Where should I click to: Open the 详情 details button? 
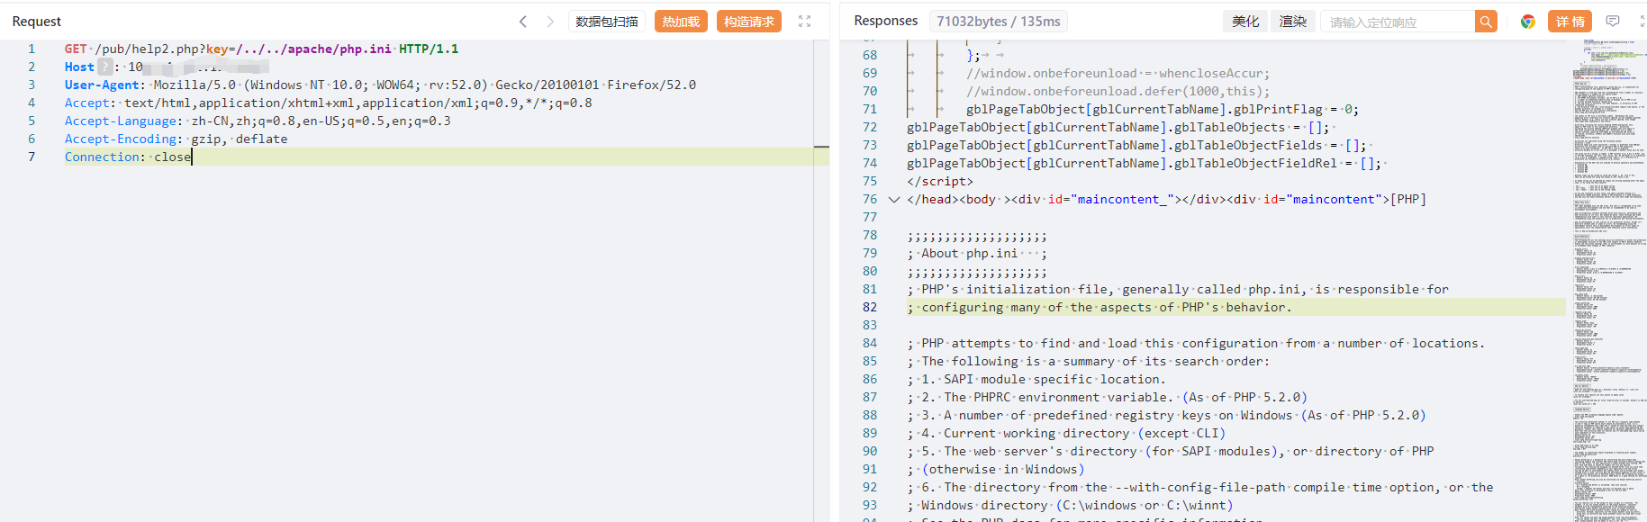coord(1570,22)
